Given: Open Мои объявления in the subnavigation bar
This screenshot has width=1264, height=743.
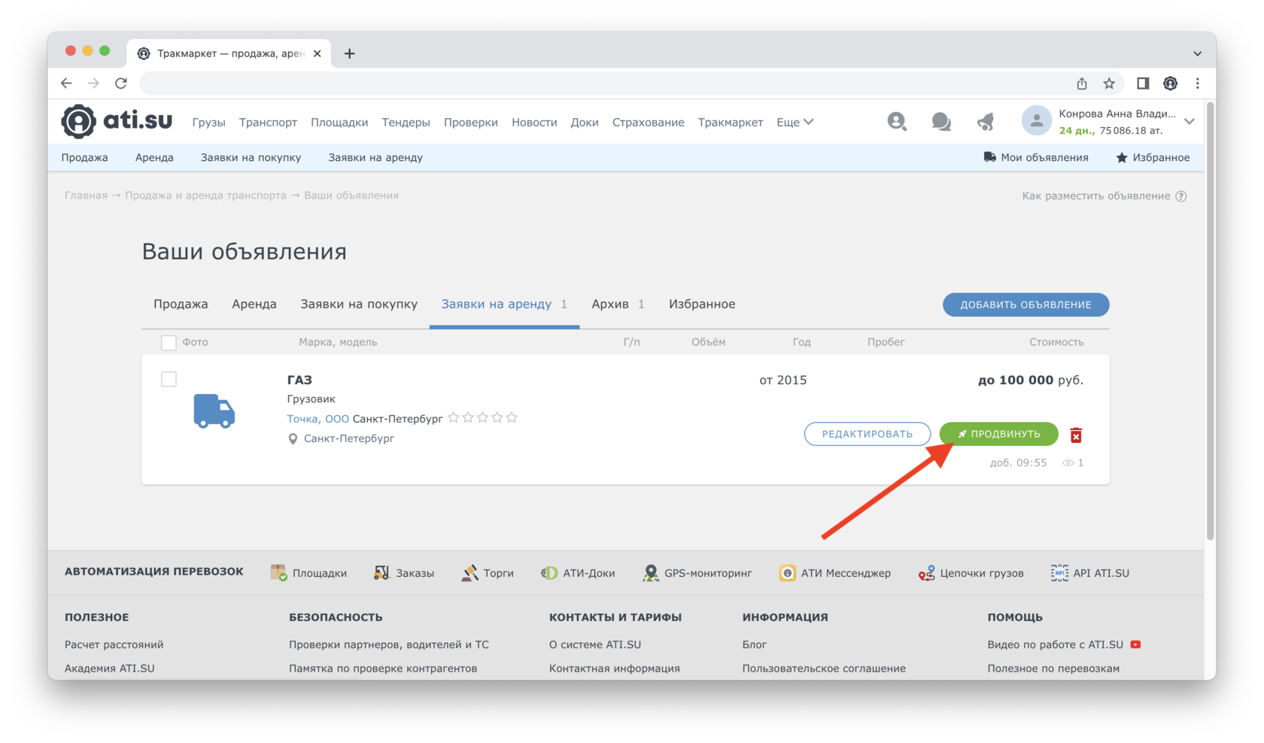Looking at the screenshot, I should click(1035, 157).
